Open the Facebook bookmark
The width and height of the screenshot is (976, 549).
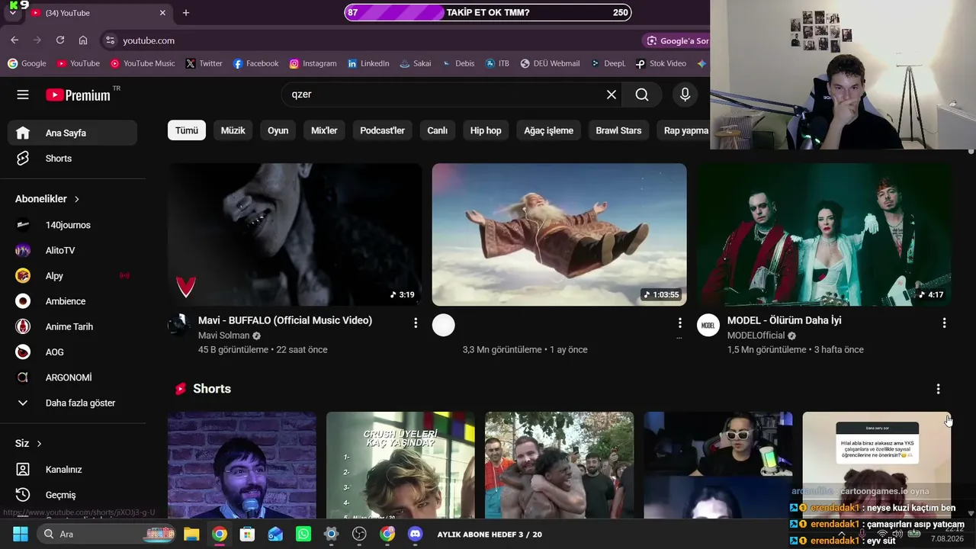tap(255, 63)
